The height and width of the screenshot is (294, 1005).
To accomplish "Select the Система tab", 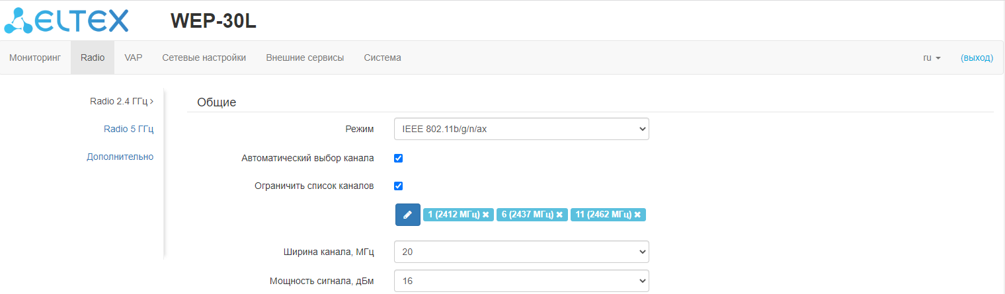I will (382, 57).
